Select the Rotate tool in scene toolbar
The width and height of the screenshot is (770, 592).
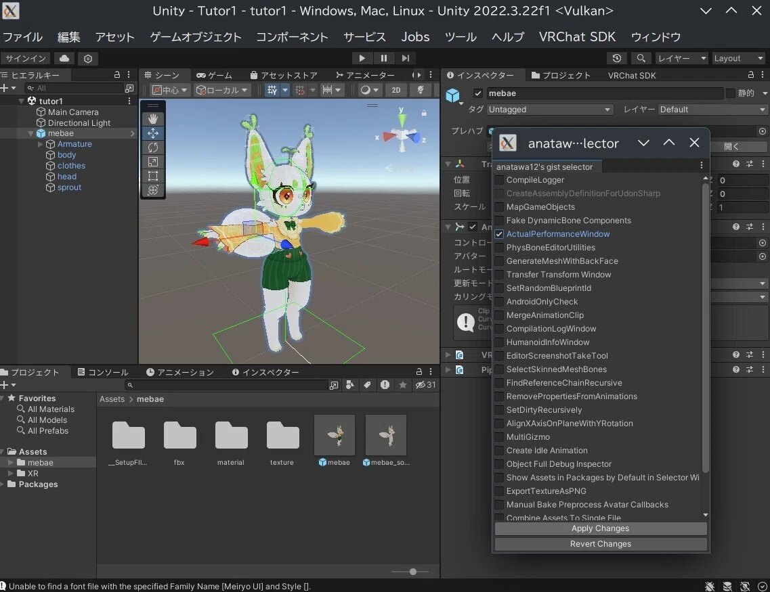(x=153, y=147)
